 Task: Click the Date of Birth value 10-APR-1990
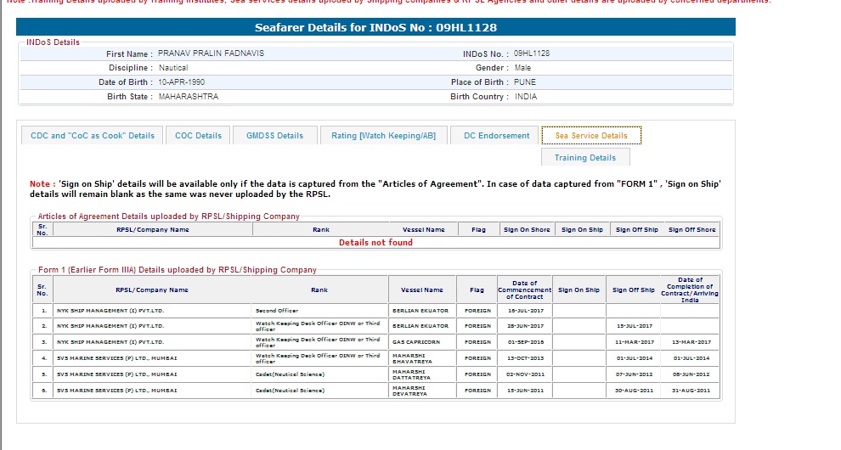(x=181, y=82)
